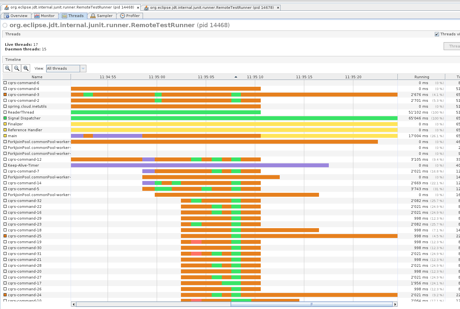Click the Monitor tab icon
This screenshot has height=309, width=460.
tap(36, 15)
